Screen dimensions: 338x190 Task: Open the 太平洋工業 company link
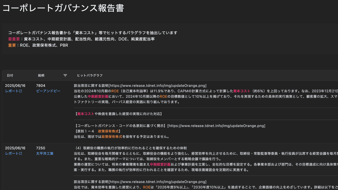[45, 154]
